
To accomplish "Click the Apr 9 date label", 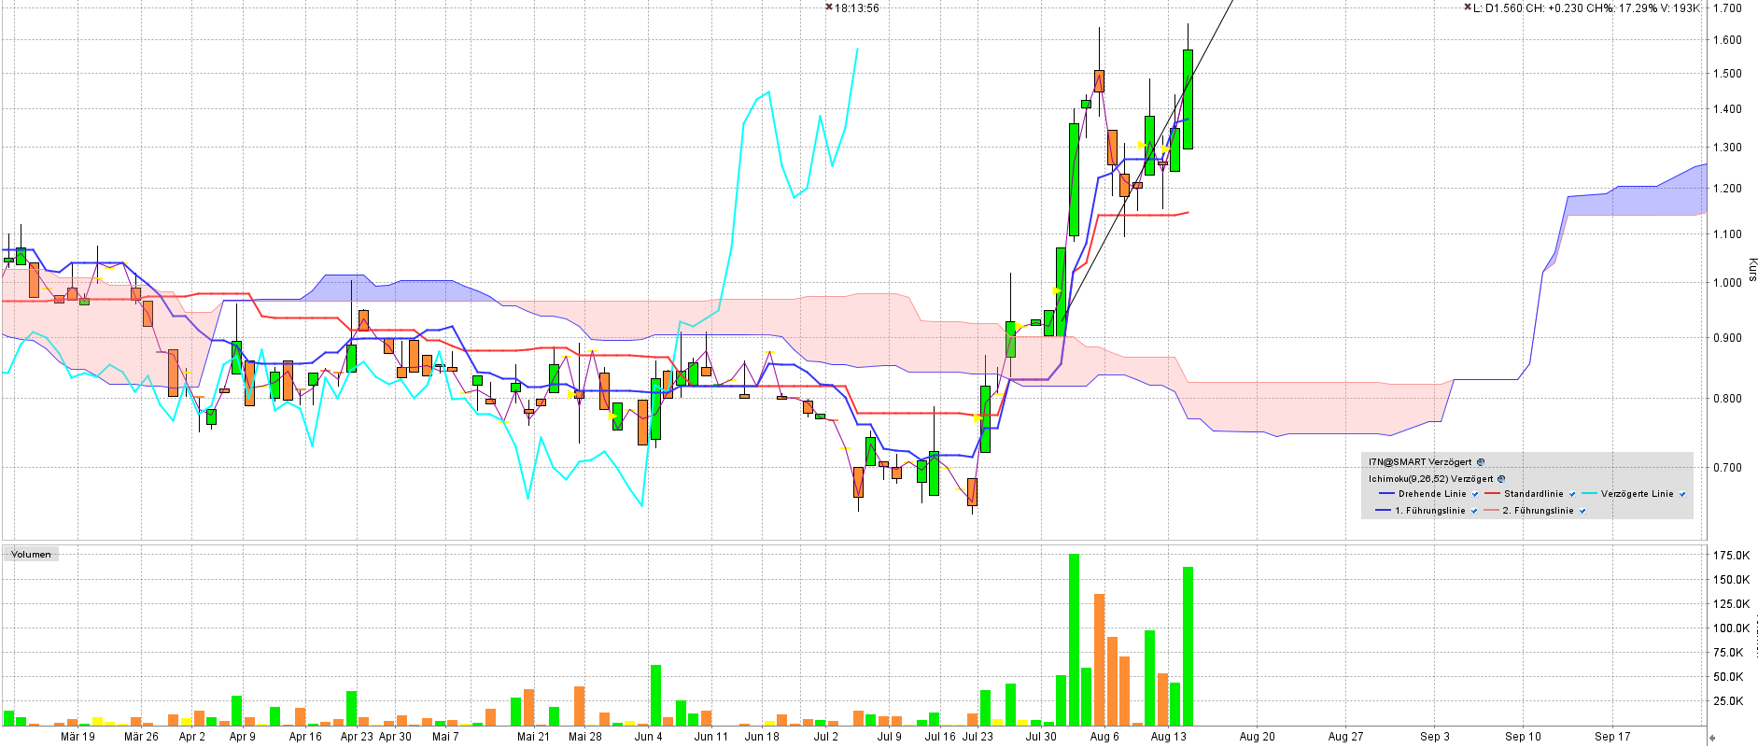I will click(x=243, y=737).
